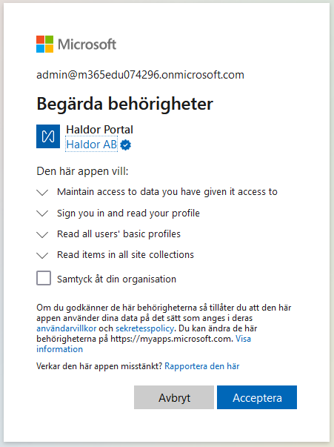Click the verified publisher badge
This screenshot has width=334, height=447.
click(126, 145)
